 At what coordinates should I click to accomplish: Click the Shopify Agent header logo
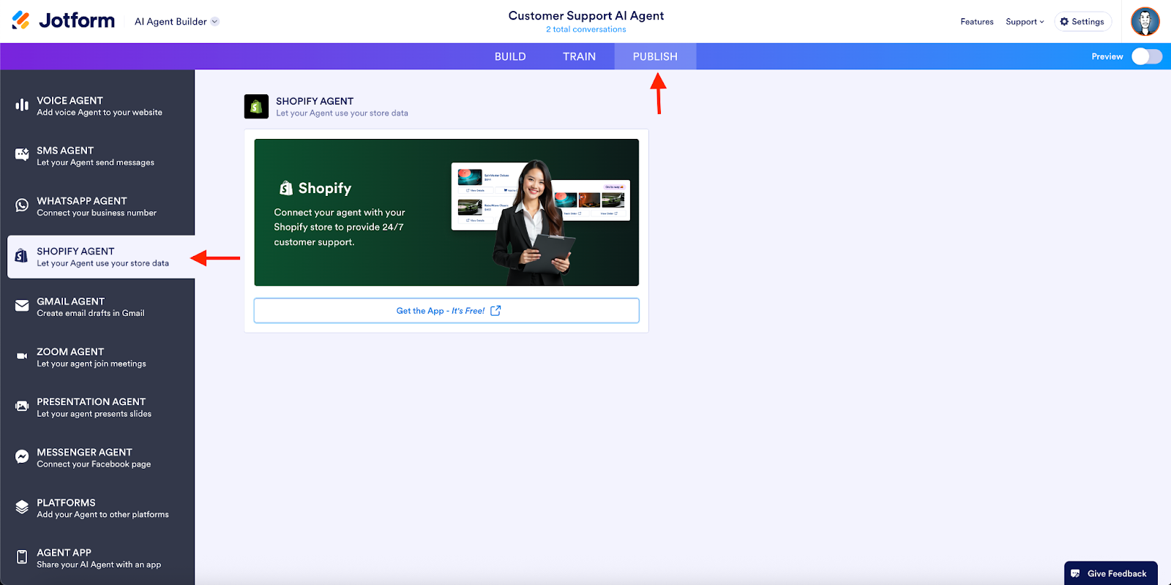click(256, 107)
